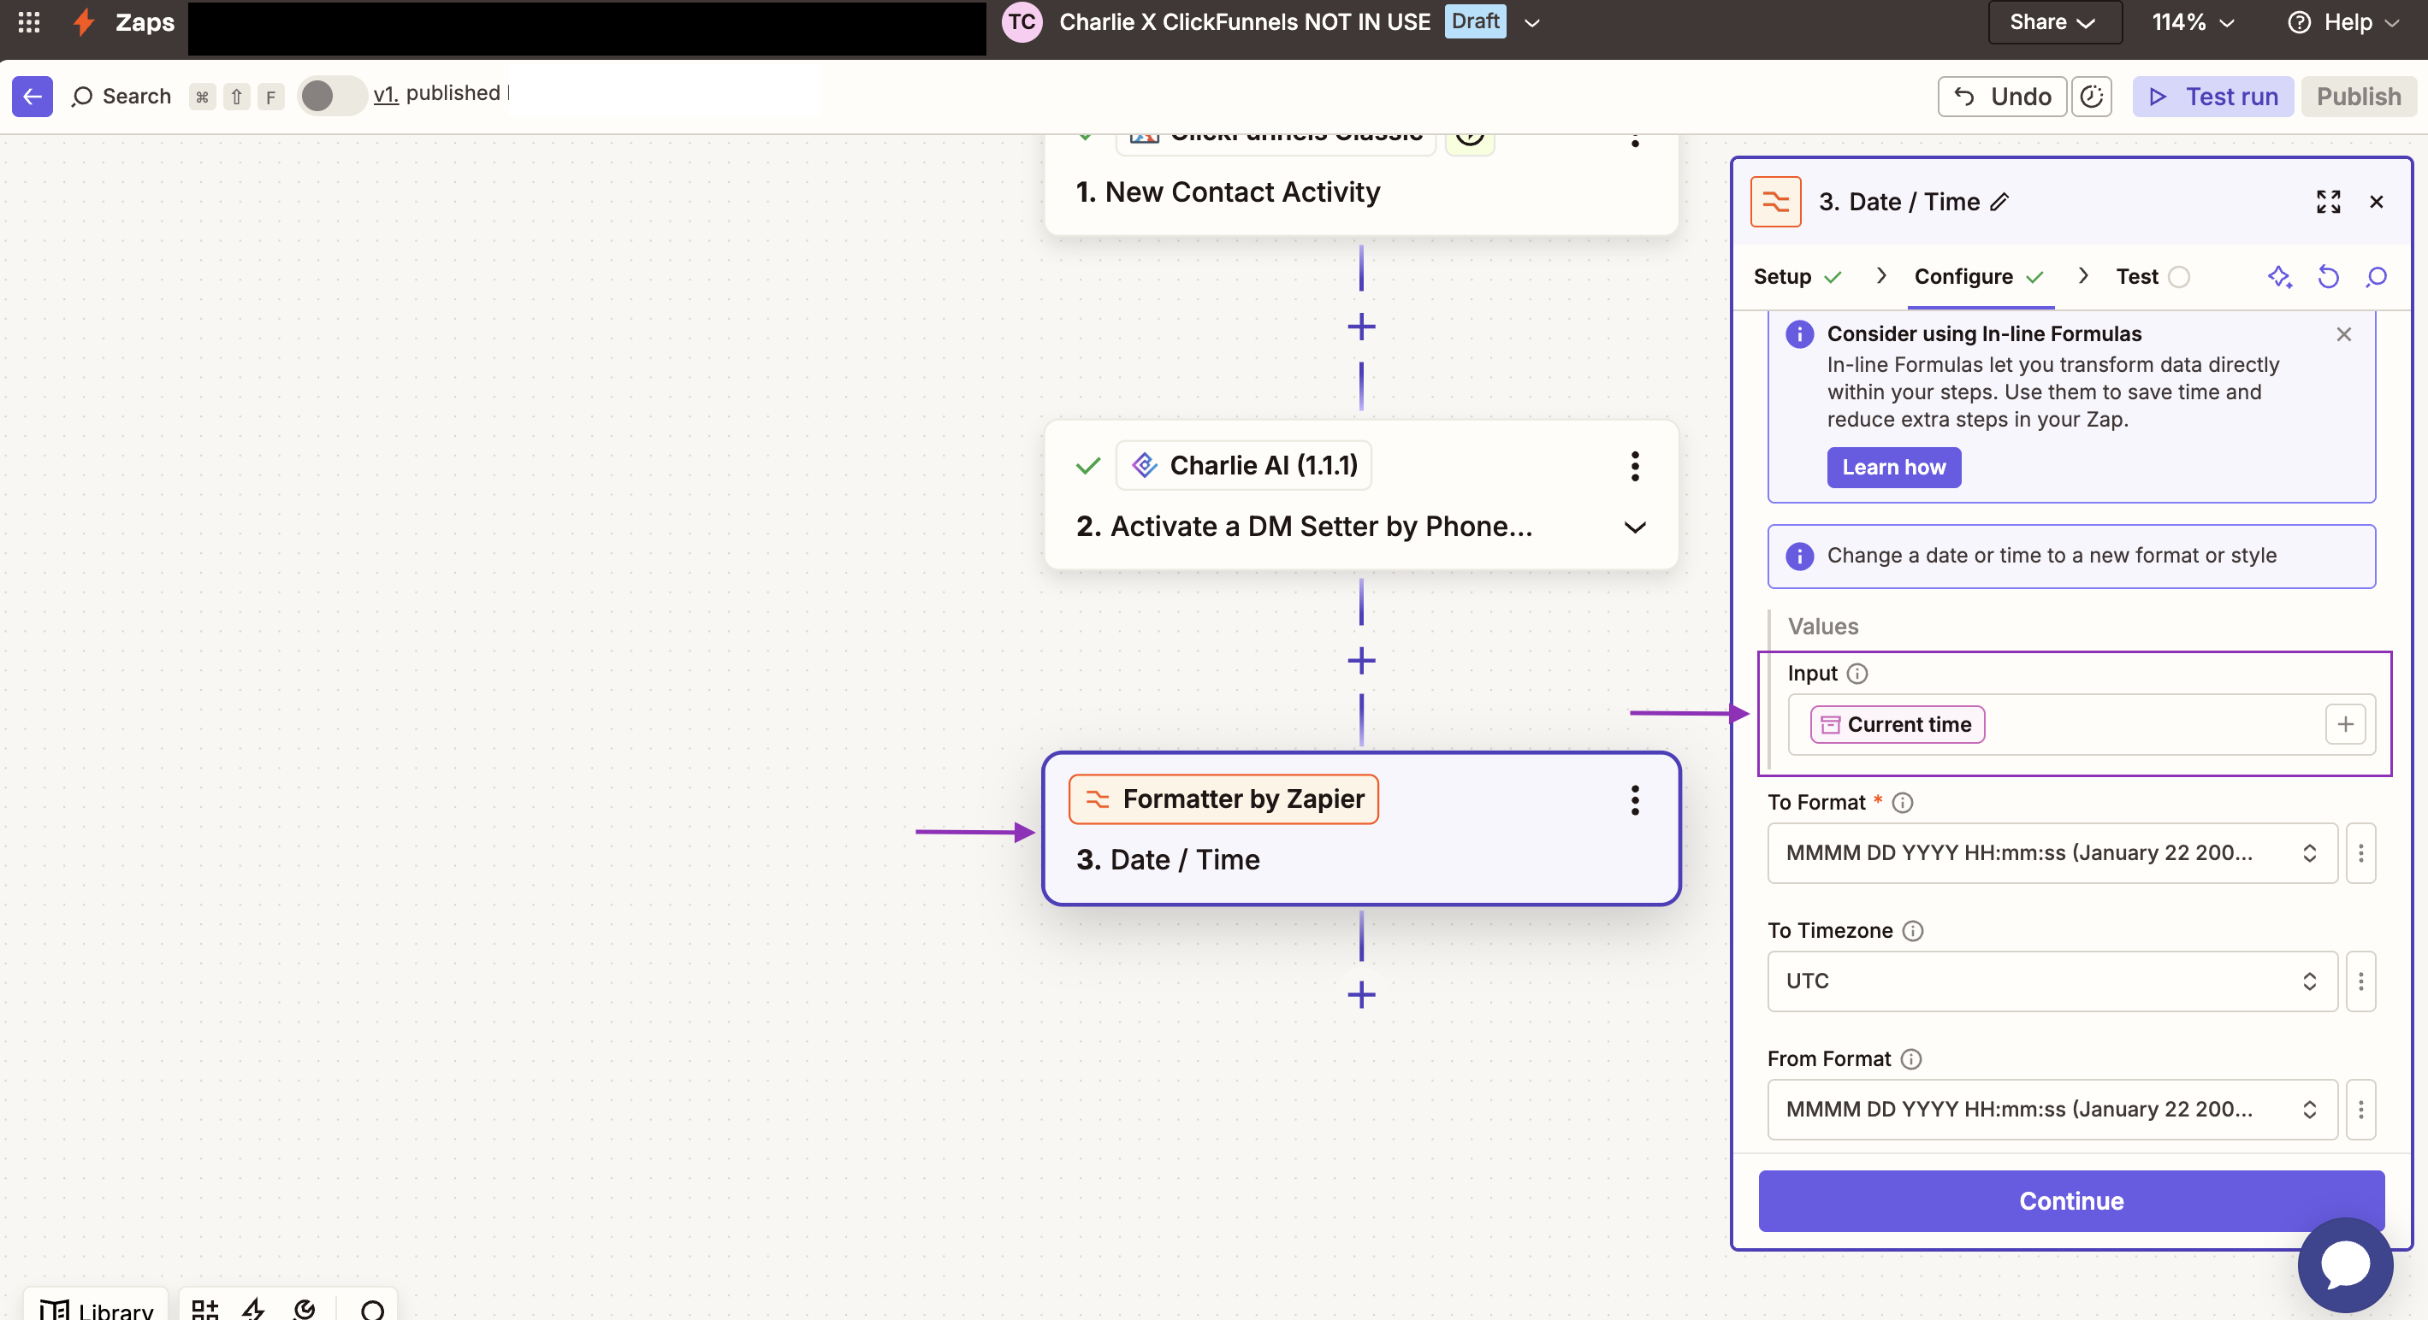The image size is (2428, 1320).
Task: Click the info icon beside From Format
Action: click(x=1910, y=1059)
